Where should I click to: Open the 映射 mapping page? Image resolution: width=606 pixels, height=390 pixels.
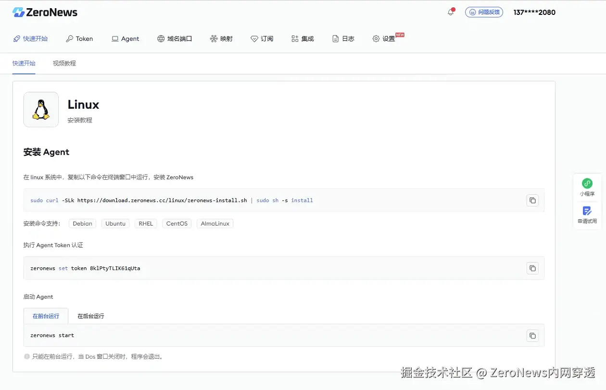click(221, 38)
